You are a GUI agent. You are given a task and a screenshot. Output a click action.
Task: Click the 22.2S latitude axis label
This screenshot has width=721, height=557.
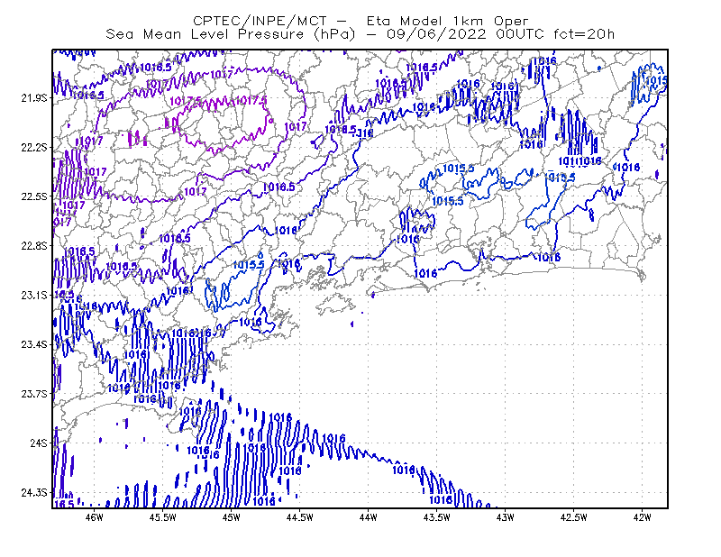(x=34, y=147)
